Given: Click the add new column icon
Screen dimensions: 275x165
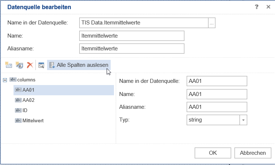Looking at the screenshot, I should [8, 65].
